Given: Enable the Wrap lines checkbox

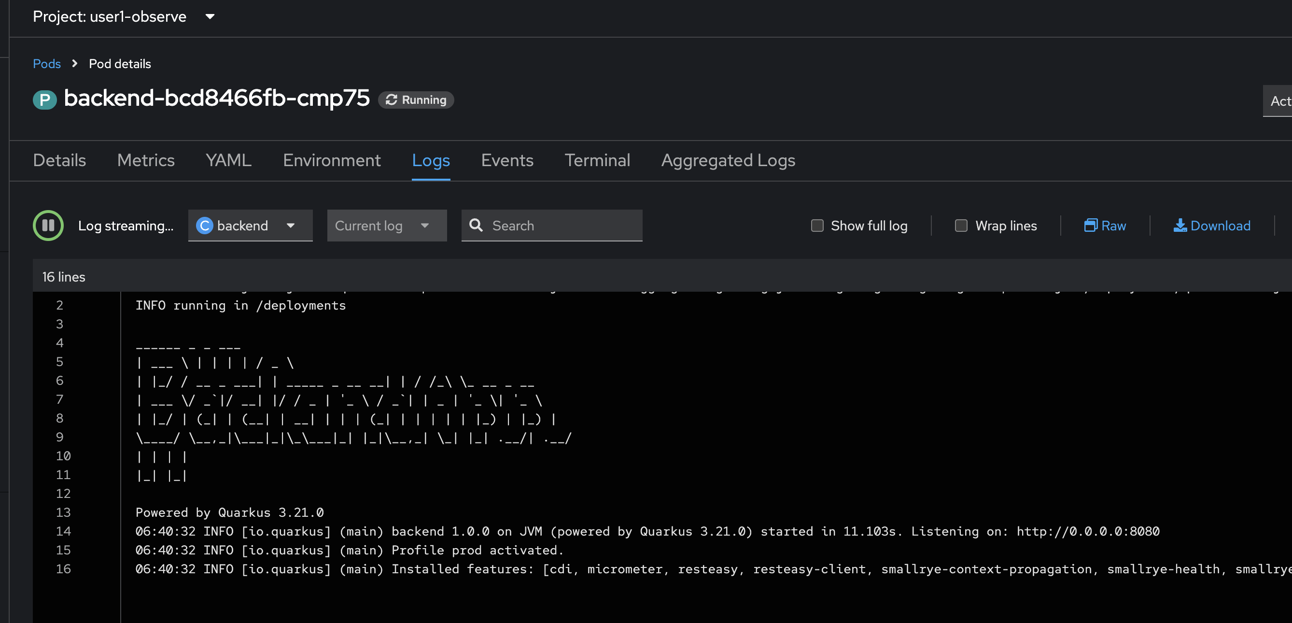Looking at the screenshot, I should pyautogui.click(x=961, y=226).
